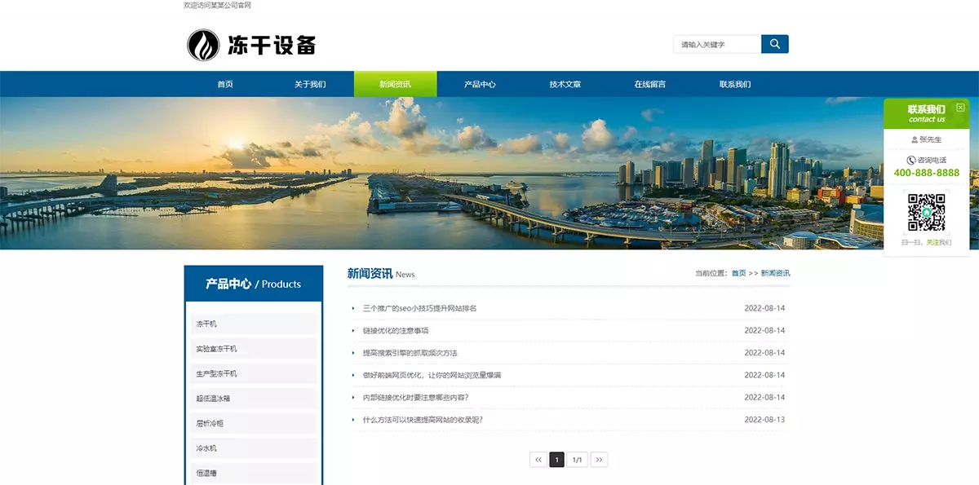This screenshot has width=979, height=485.
Task: Click the QR code image
Action: 927,212
